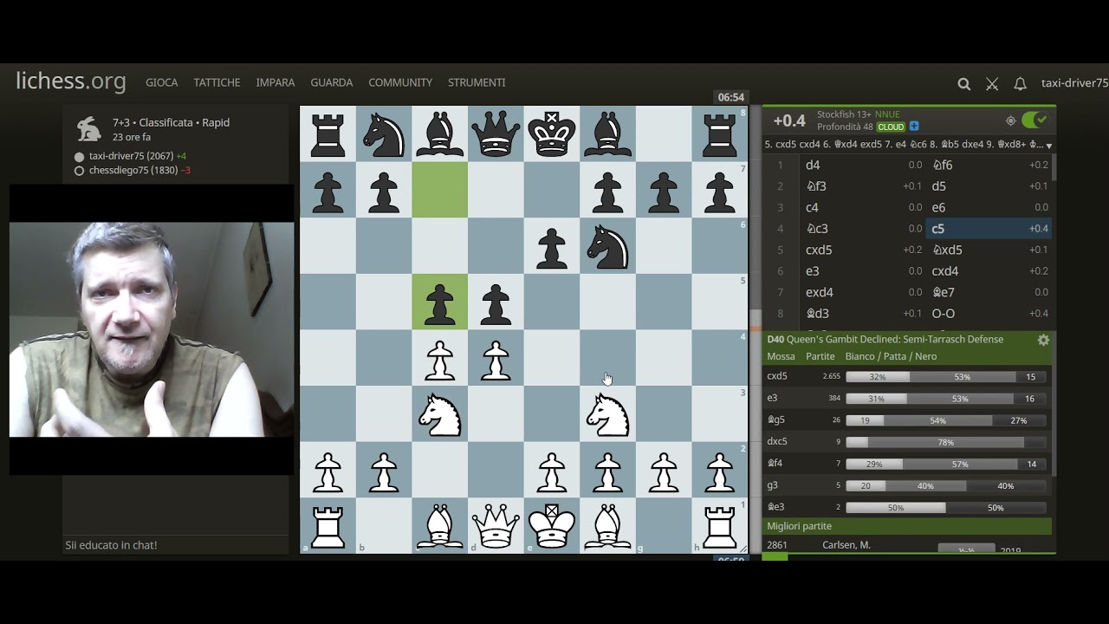Viewport: 1109px width, 624px height.
Task: Open opening explorer settings gear
Action: point(1043,340)
